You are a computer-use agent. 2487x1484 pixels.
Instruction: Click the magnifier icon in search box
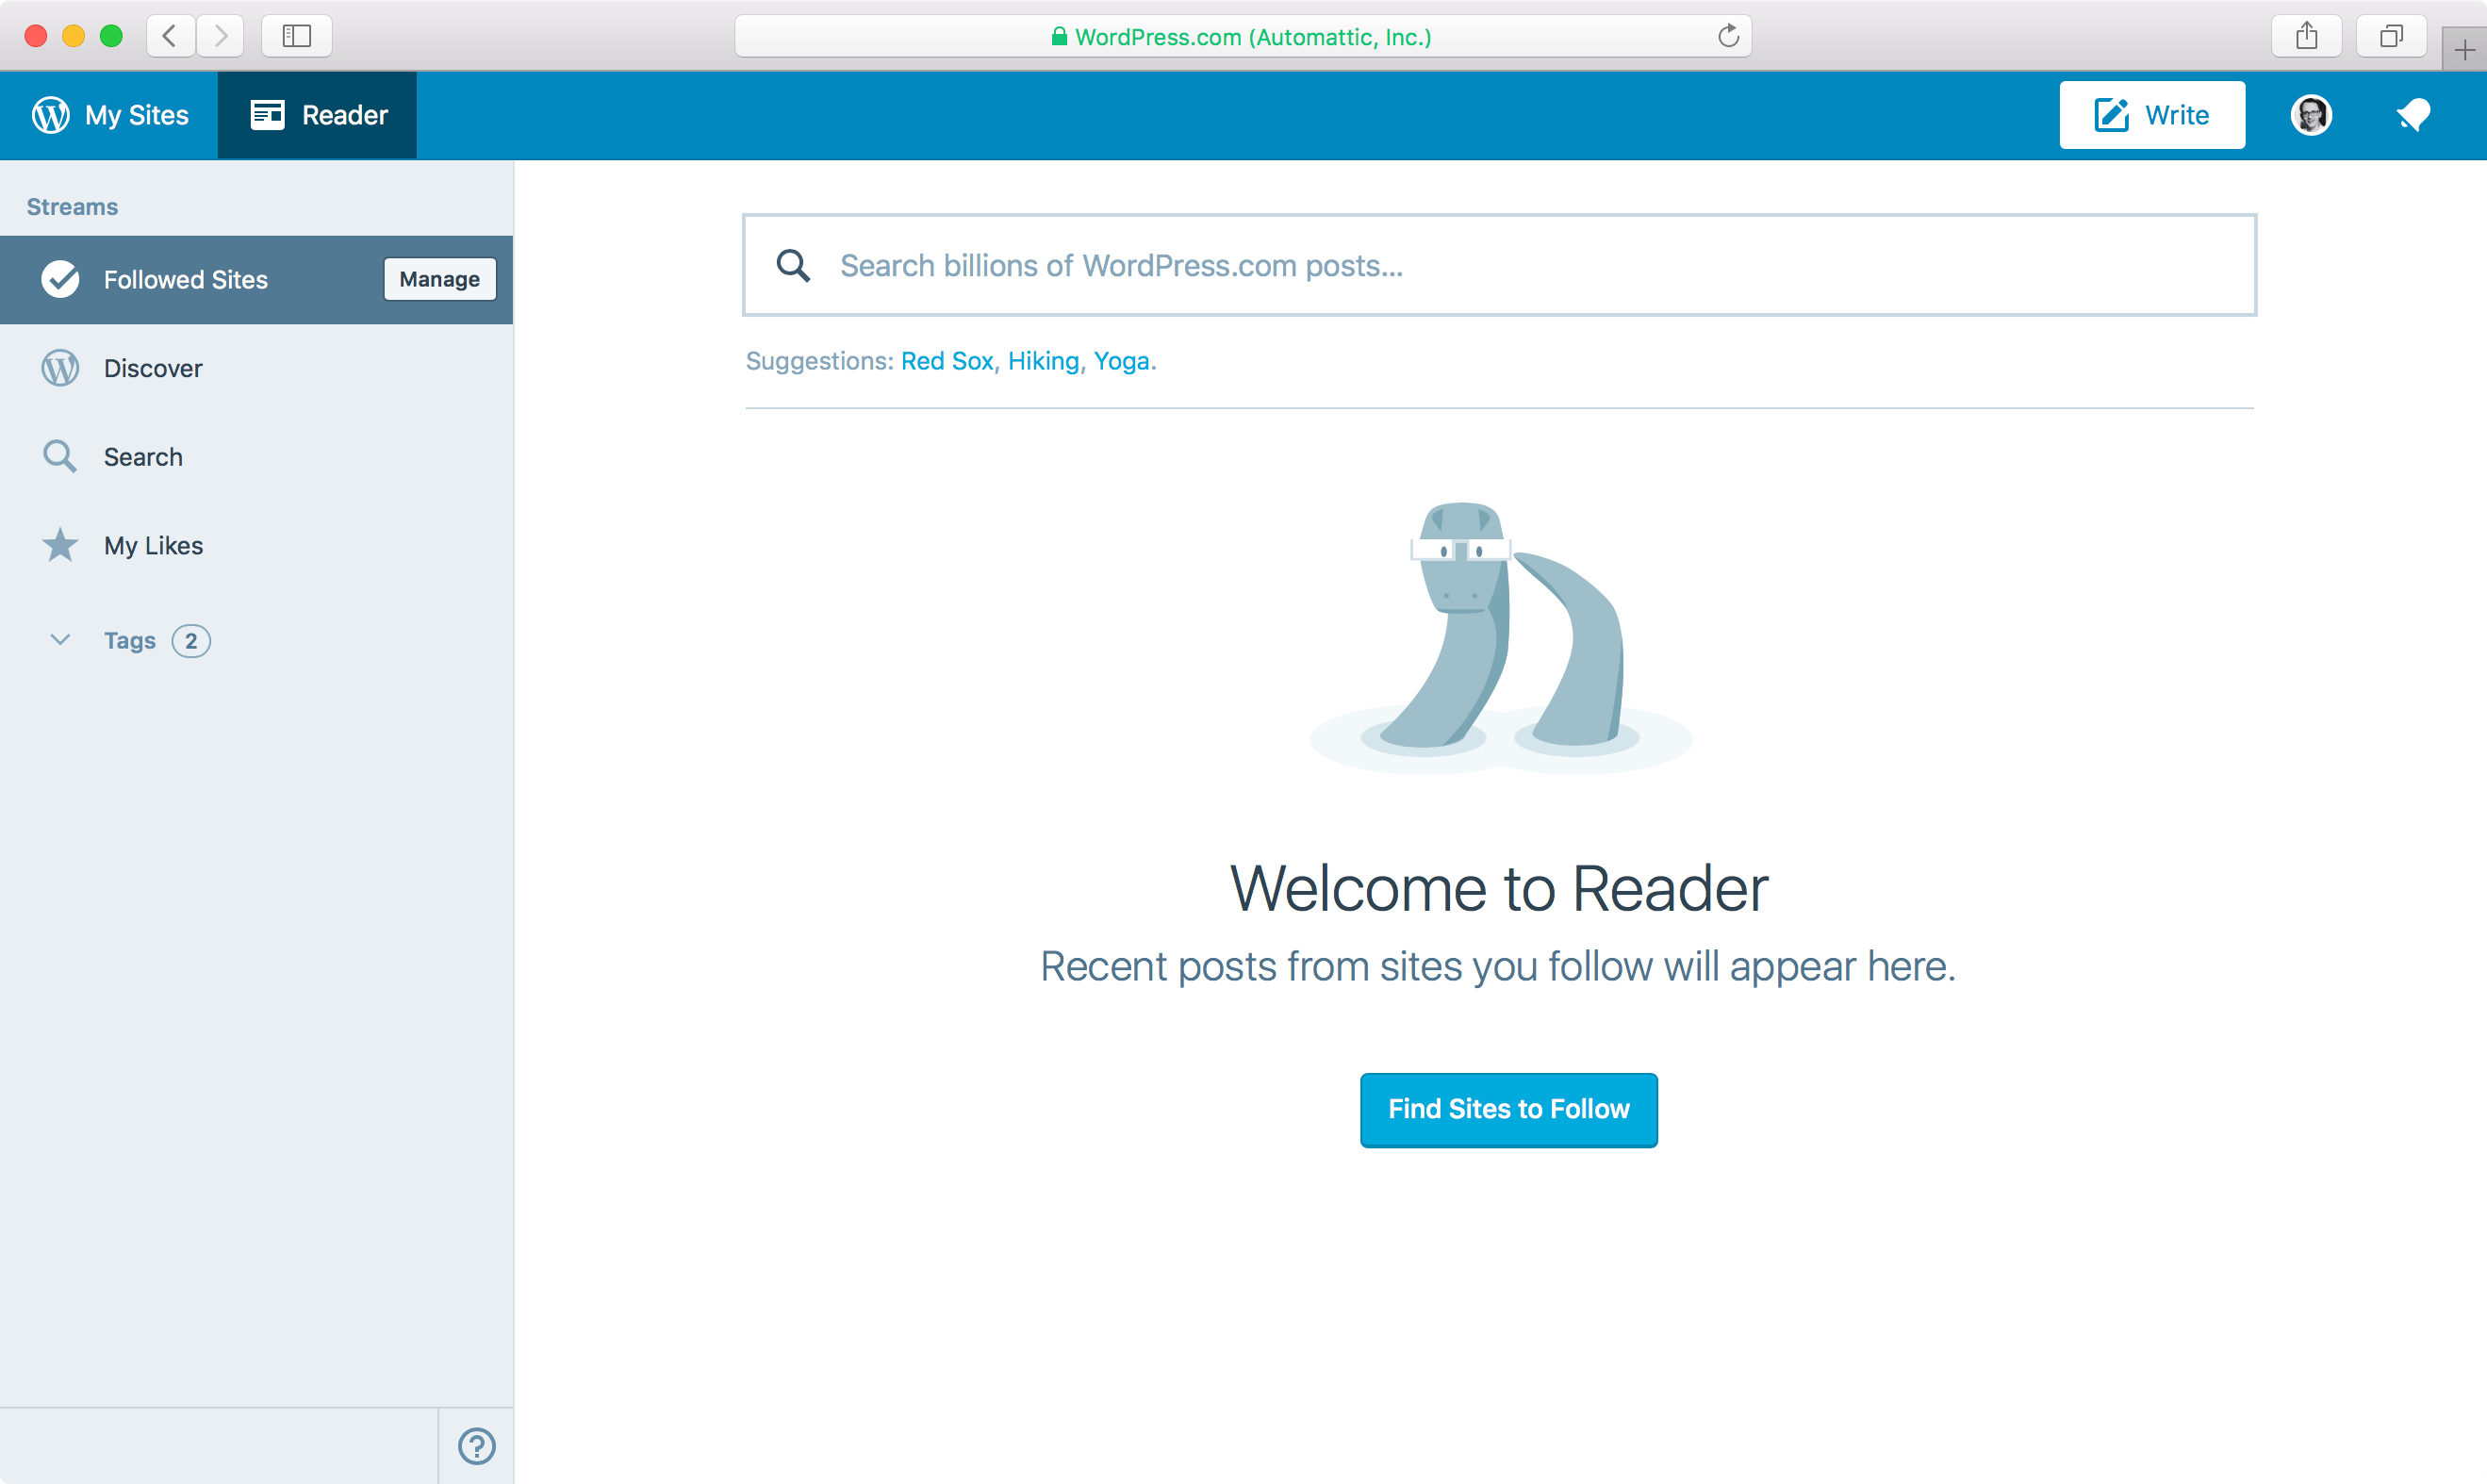(x=793, y=266)
